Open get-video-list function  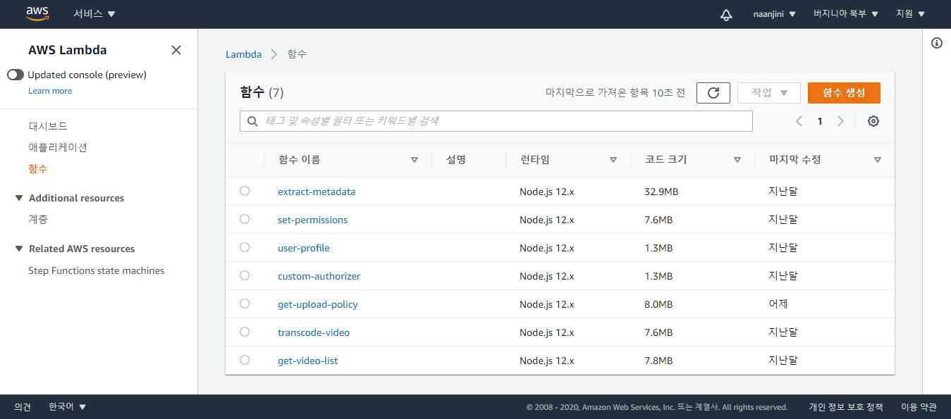pyautogui.click(x=308, y=361)
